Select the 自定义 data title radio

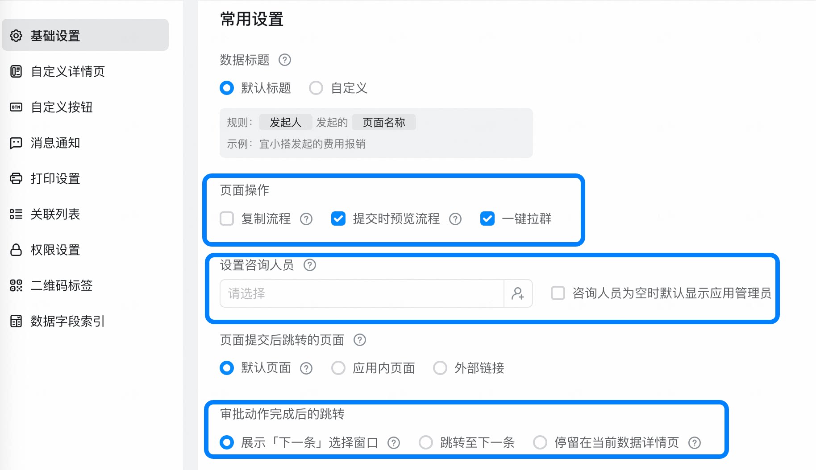[316, 88]
